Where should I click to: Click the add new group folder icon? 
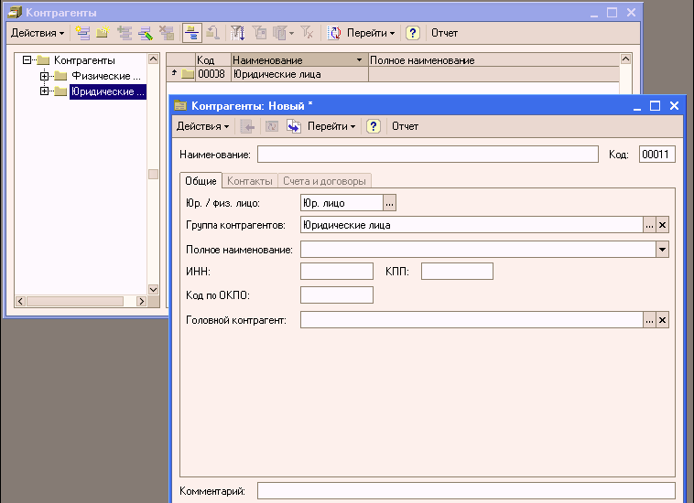pos(103,33)
